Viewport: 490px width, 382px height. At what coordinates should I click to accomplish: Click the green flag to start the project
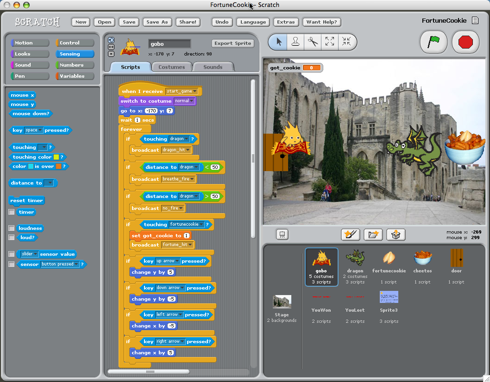coord(433,42)
